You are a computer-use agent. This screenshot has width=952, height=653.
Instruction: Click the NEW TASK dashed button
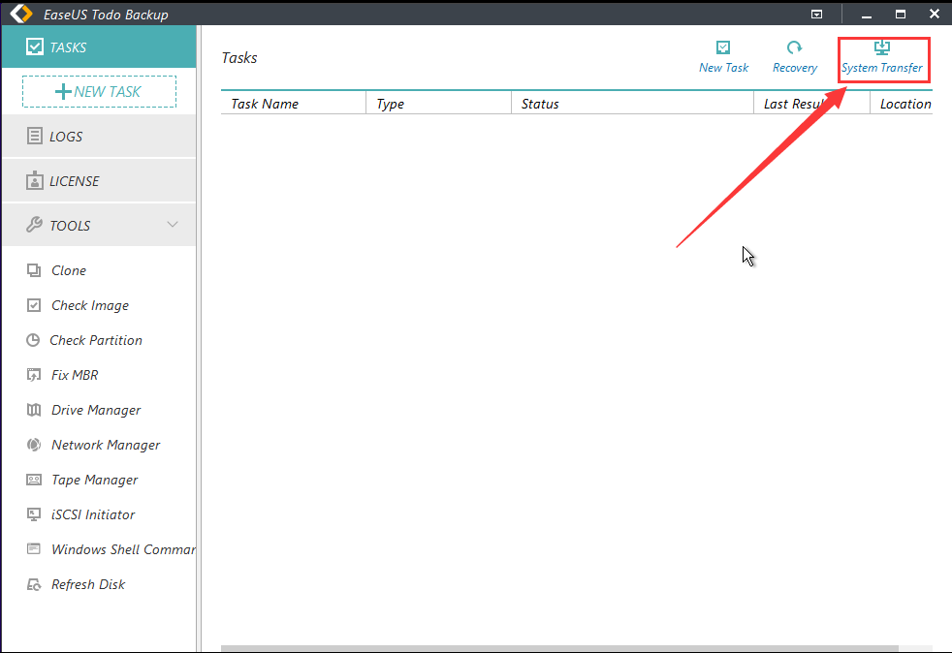tap(100, 92)
